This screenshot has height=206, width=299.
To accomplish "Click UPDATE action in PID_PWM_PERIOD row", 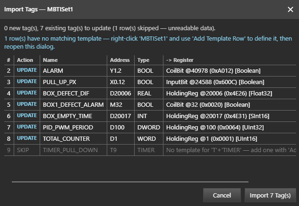I will tap(27, 127).
